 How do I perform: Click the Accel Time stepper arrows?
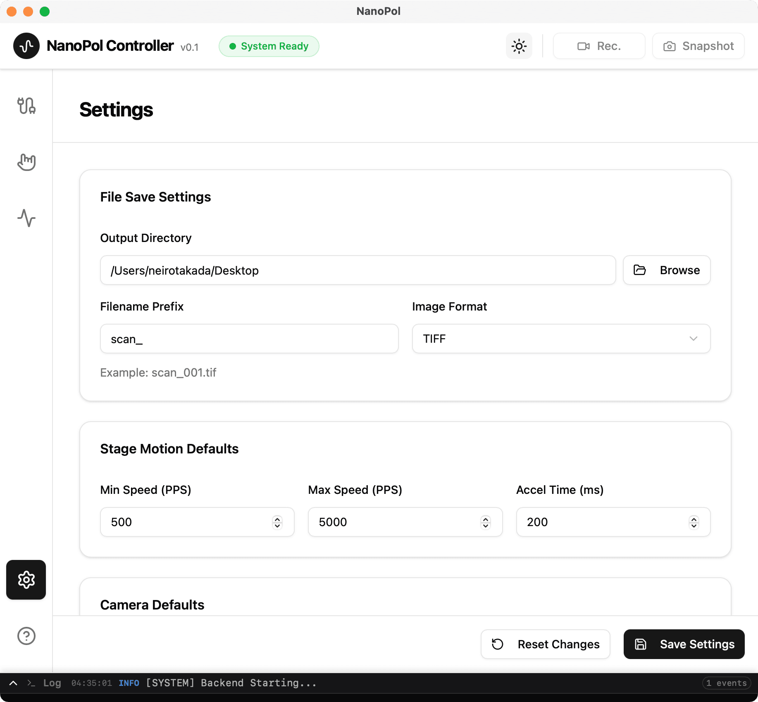pyautogui.click(x=694, y=522)
